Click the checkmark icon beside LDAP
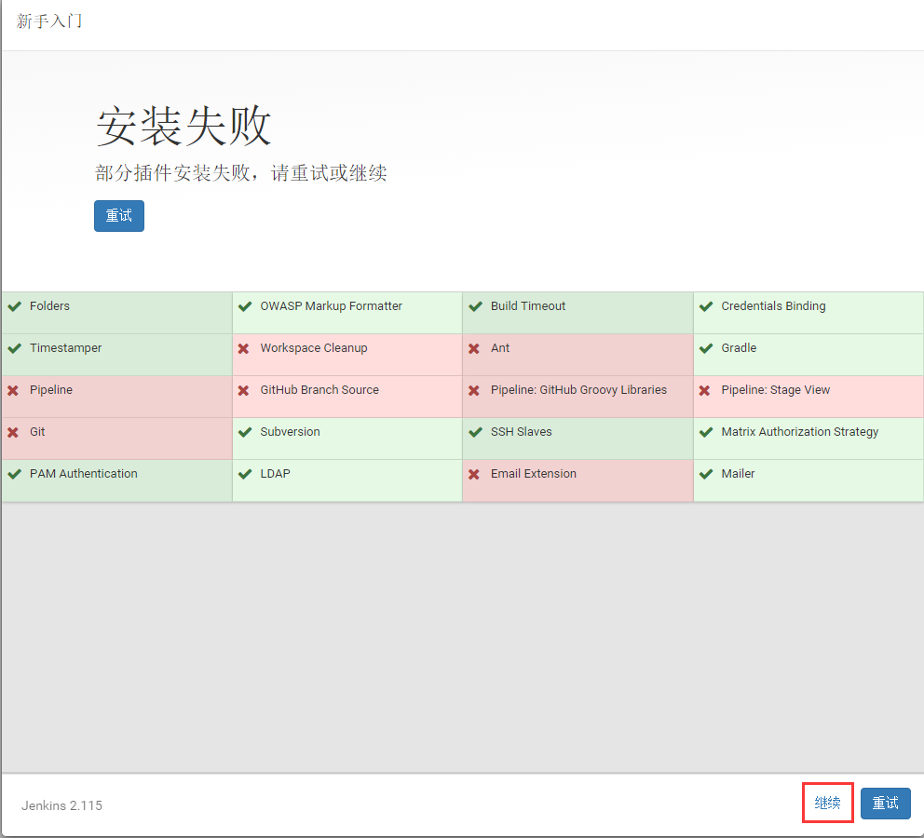 (x=245, y=474)
